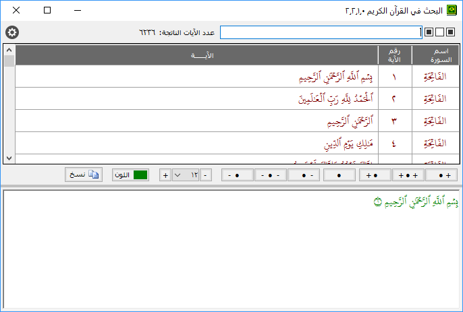Open settings with the gear icon
Image resolution: width=463 pixels, height=312 pixels.
[12, 32]
